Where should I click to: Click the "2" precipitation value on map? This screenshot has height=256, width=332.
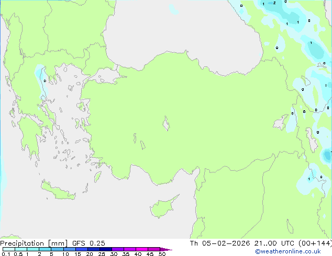coord(274,3)
